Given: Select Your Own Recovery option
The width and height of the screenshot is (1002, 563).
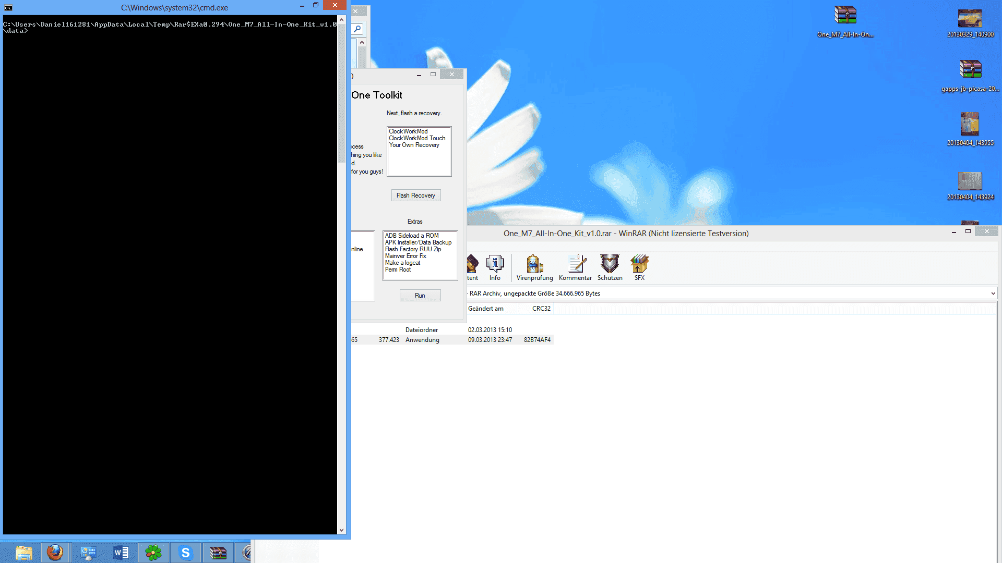Looking at the screenshot, I should tap(414, 145).
